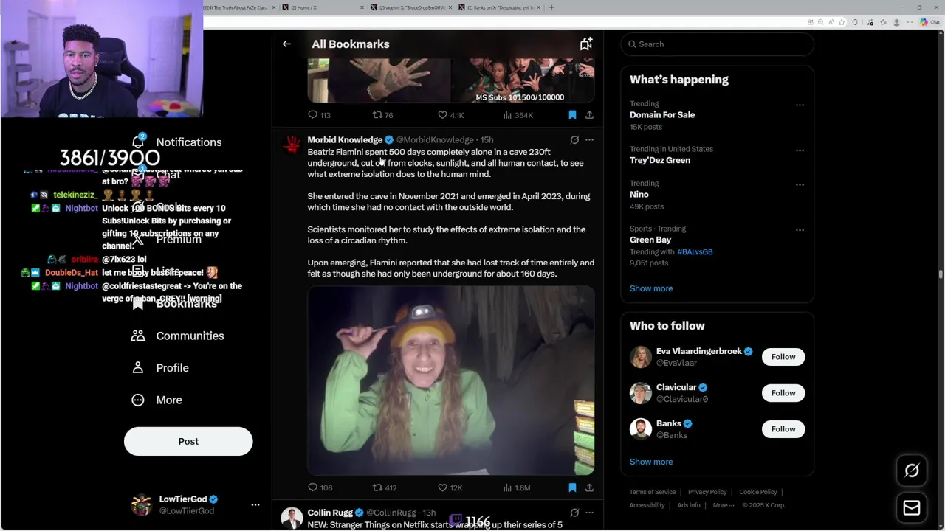Open the add bookmark folder icon

[x=586, y=44]
